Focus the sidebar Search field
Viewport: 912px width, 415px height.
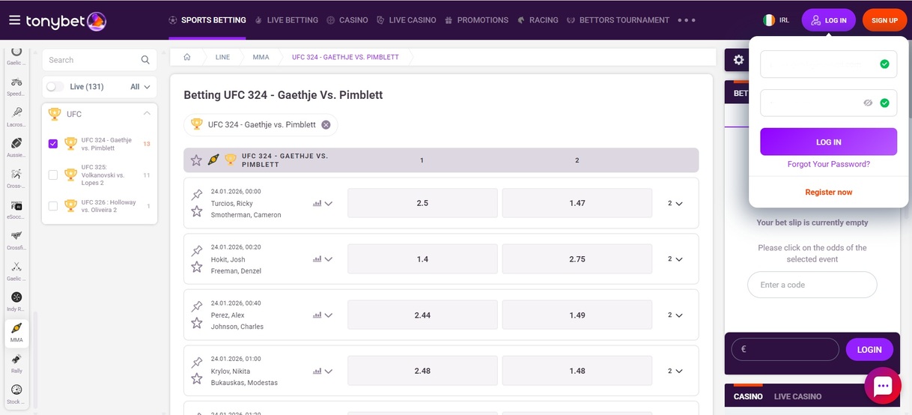coord(100,60)
